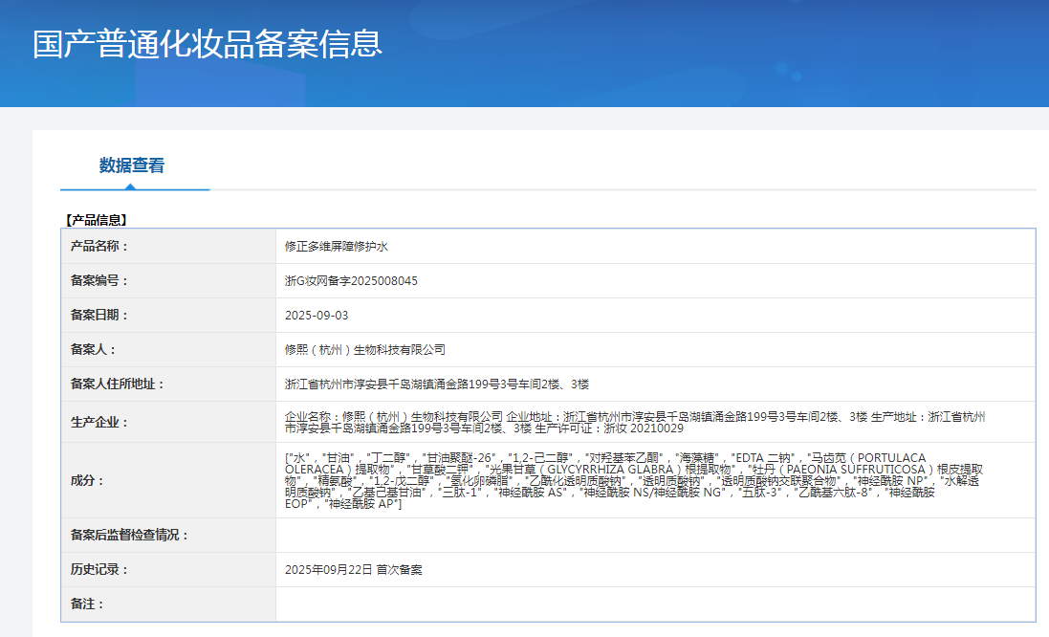Screen dimensions: 1049x637
Task: Click the 生产企业 details text
Action: point(634,422)
